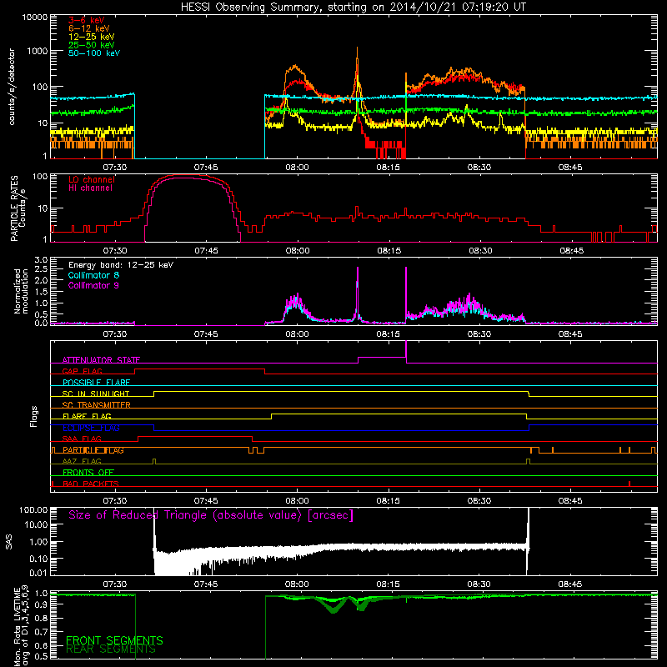Click the counts/s/detector axis label
This screenshot has height=667, width=667.
[12, 87]
